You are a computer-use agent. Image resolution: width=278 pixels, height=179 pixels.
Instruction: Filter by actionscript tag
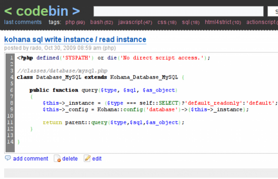tap(262, 22)
